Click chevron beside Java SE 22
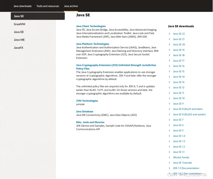The height and width of the screenshot is (179, 213). coord(169,34)
